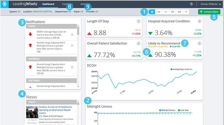Open the Content Filters button
Image resolution: width=224 pixels, height=125 pixels.
209,12
